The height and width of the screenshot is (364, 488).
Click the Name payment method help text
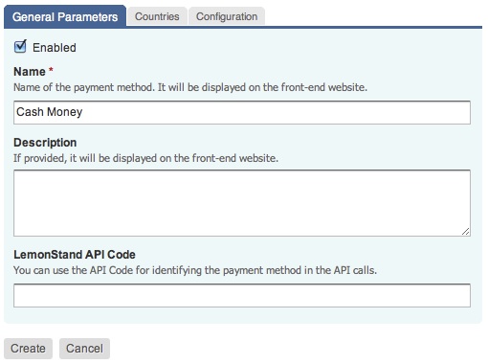point(190,87)
